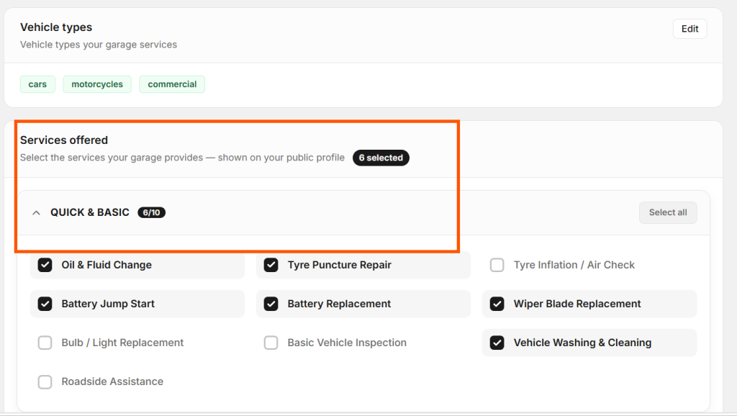Viewport: 737px width, 416px height.
Task: Click the Edit button for vehicle types
Action: pos(689,28)
